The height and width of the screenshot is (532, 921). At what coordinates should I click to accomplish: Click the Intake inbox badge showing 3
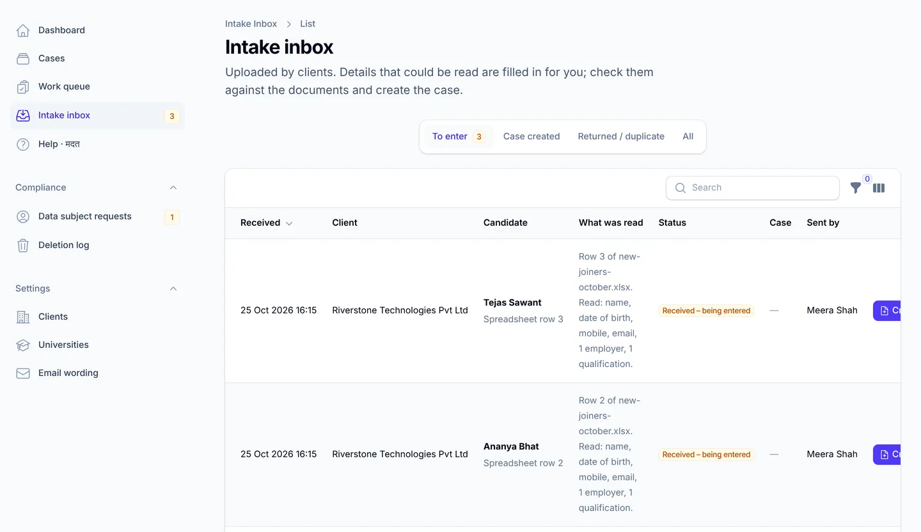coord(171,116)
